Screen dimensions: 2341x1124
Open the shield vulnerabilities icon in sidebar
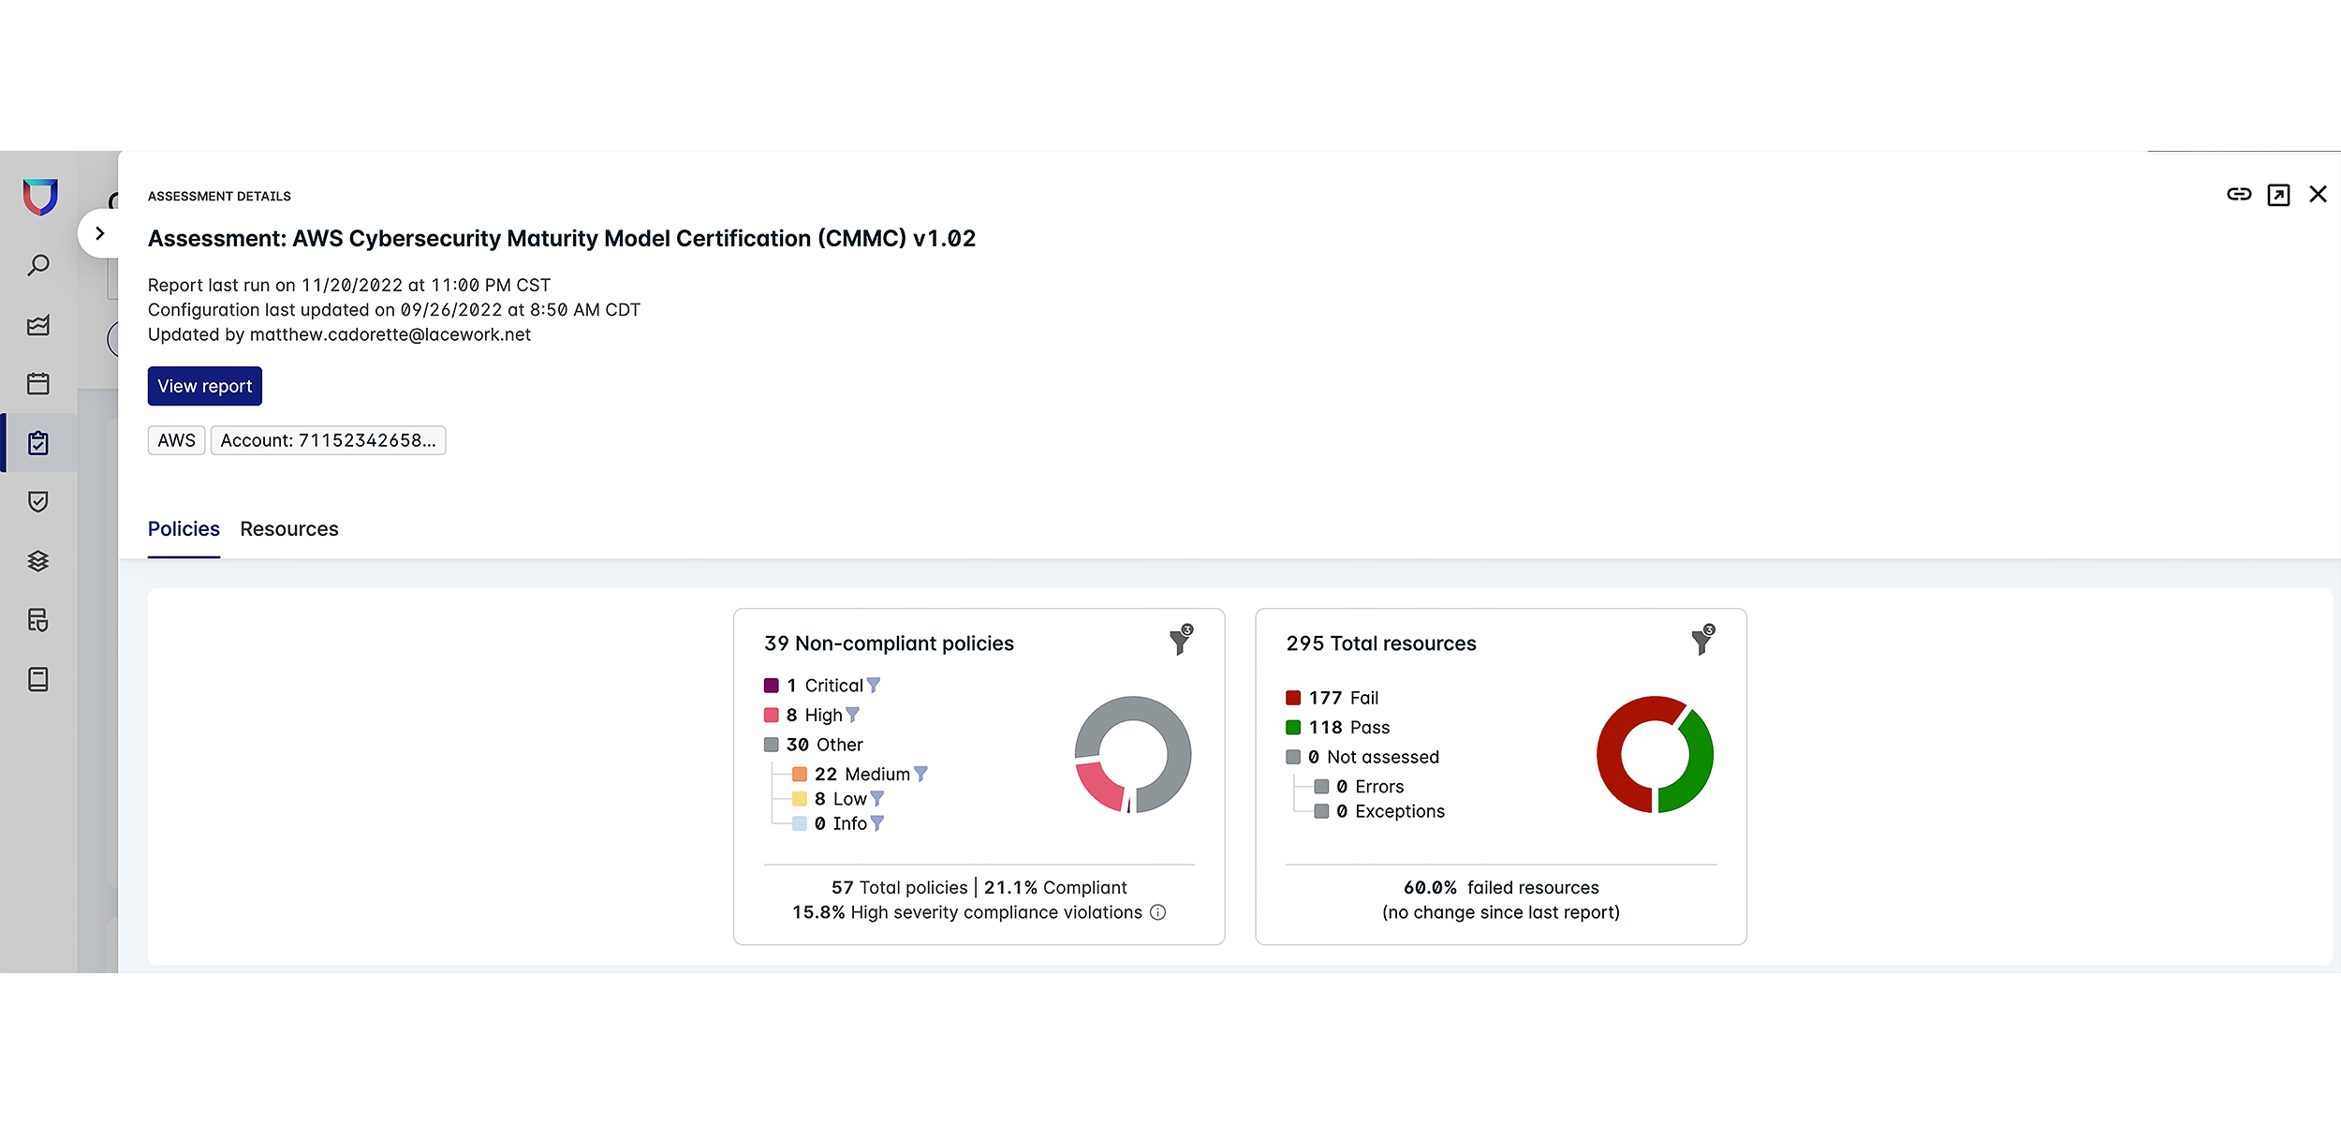[38, 502]
